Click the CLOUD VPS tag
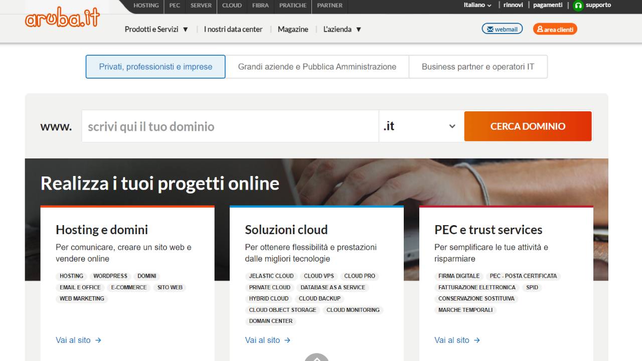This screenshot has height=361, width=642. 319,276
